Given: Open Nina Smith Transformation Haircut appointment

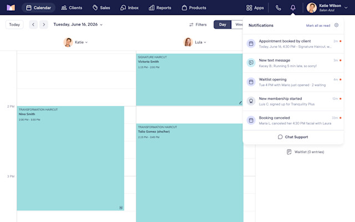Looking at the screenshot, I should coord(70,158).
